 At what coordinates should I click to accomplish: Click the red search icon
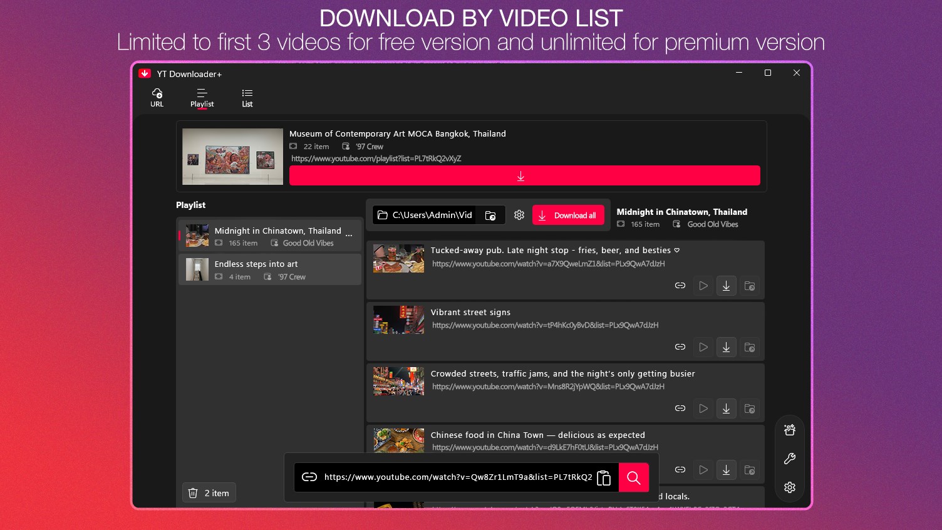(634, 477)
